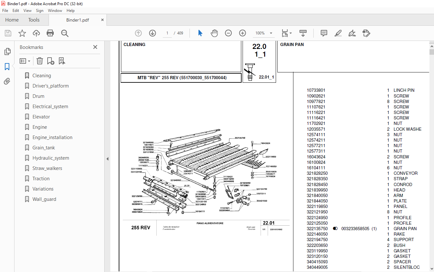Switch to the Tools tab
434x272 pixels.
tap(34, 20)
